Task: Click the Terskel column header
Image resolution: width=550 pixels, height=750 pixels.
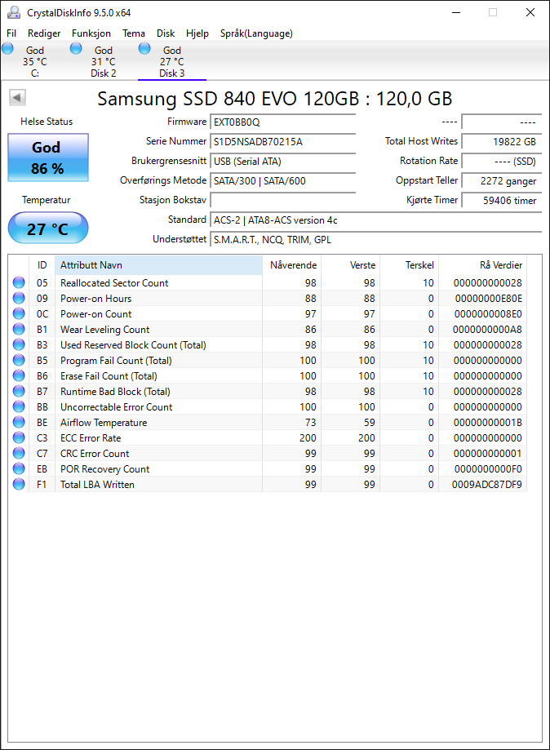Action: pyautogui.click(x=410, y=265)
